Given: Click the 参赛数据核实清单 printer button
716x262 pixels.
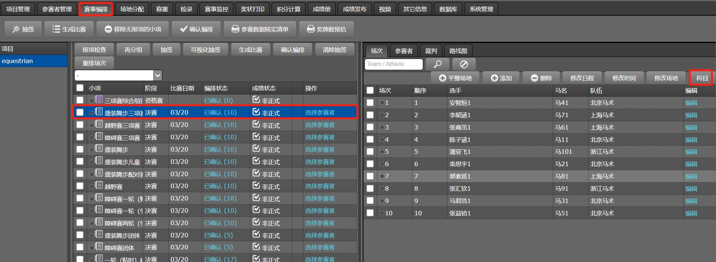Looking at the screenshot, I should [x=260, y=29].
